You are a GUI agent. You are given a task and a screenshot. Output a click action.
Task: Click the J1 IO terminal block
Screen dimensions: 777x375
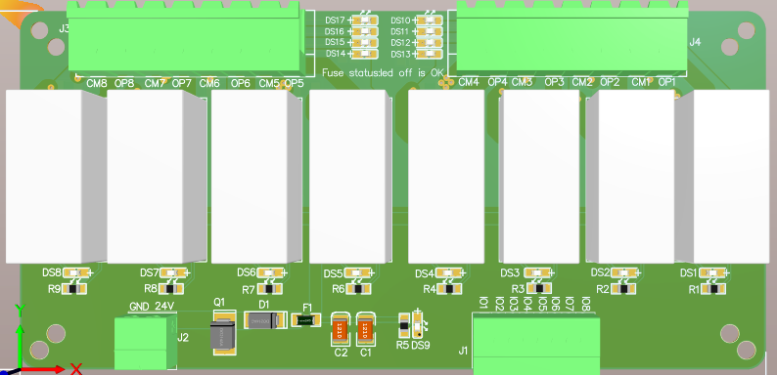[x=536, y=346]
